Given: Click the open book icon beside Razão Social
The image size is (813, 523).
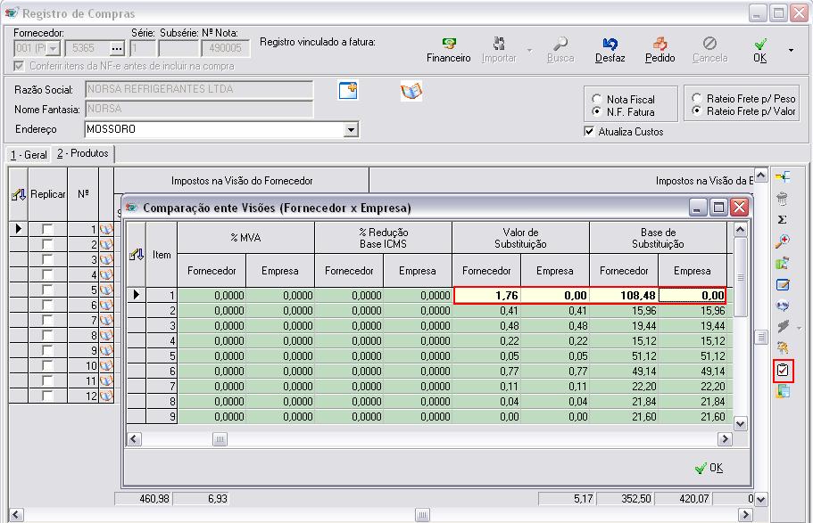Looking at the screenshot, I should click(411, 91).
